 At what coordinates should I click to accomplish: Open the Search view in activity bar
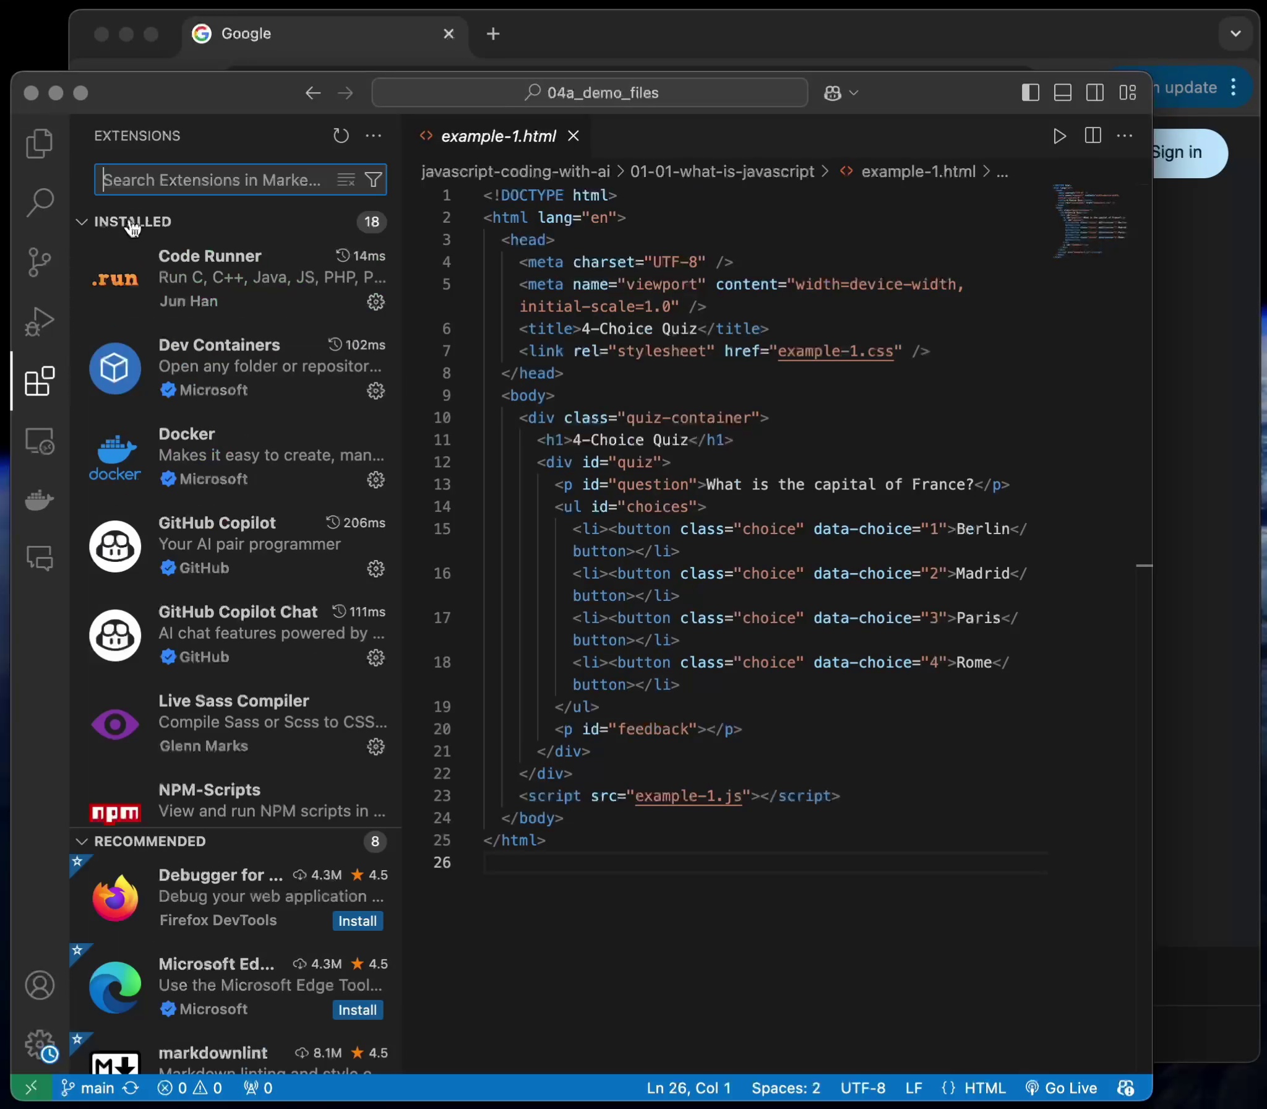point(40,202)
